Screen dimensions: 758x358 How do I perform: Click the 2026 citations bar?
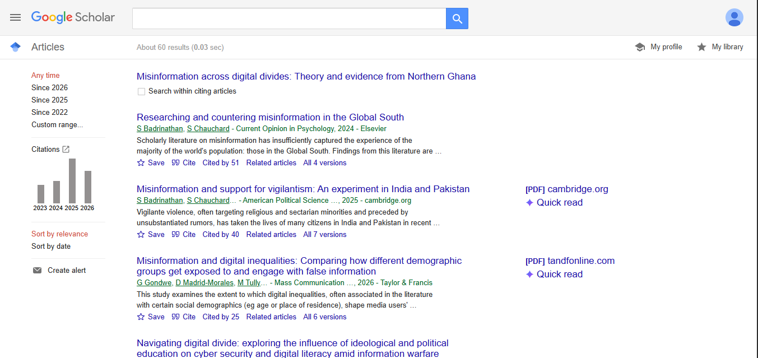click(x=88, y=187)
